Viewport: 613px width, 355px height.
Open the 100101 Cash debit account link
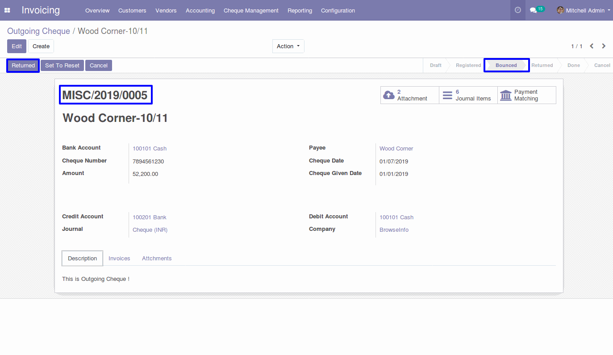point(396,217)
